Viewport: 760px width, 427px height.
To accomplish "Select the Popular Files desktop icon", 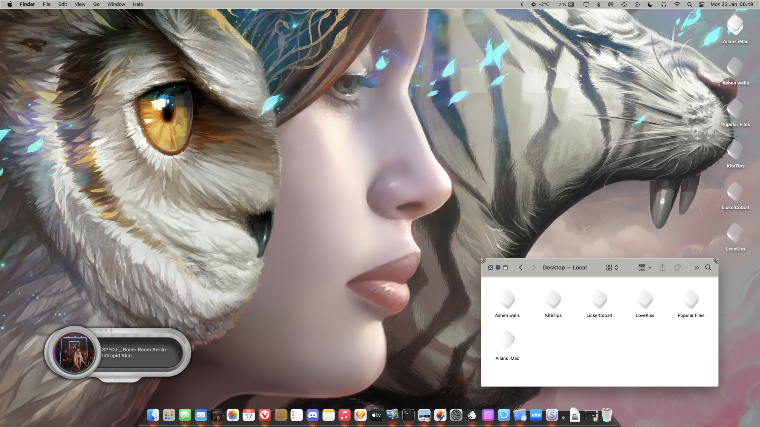I will [x=735, y=113].
